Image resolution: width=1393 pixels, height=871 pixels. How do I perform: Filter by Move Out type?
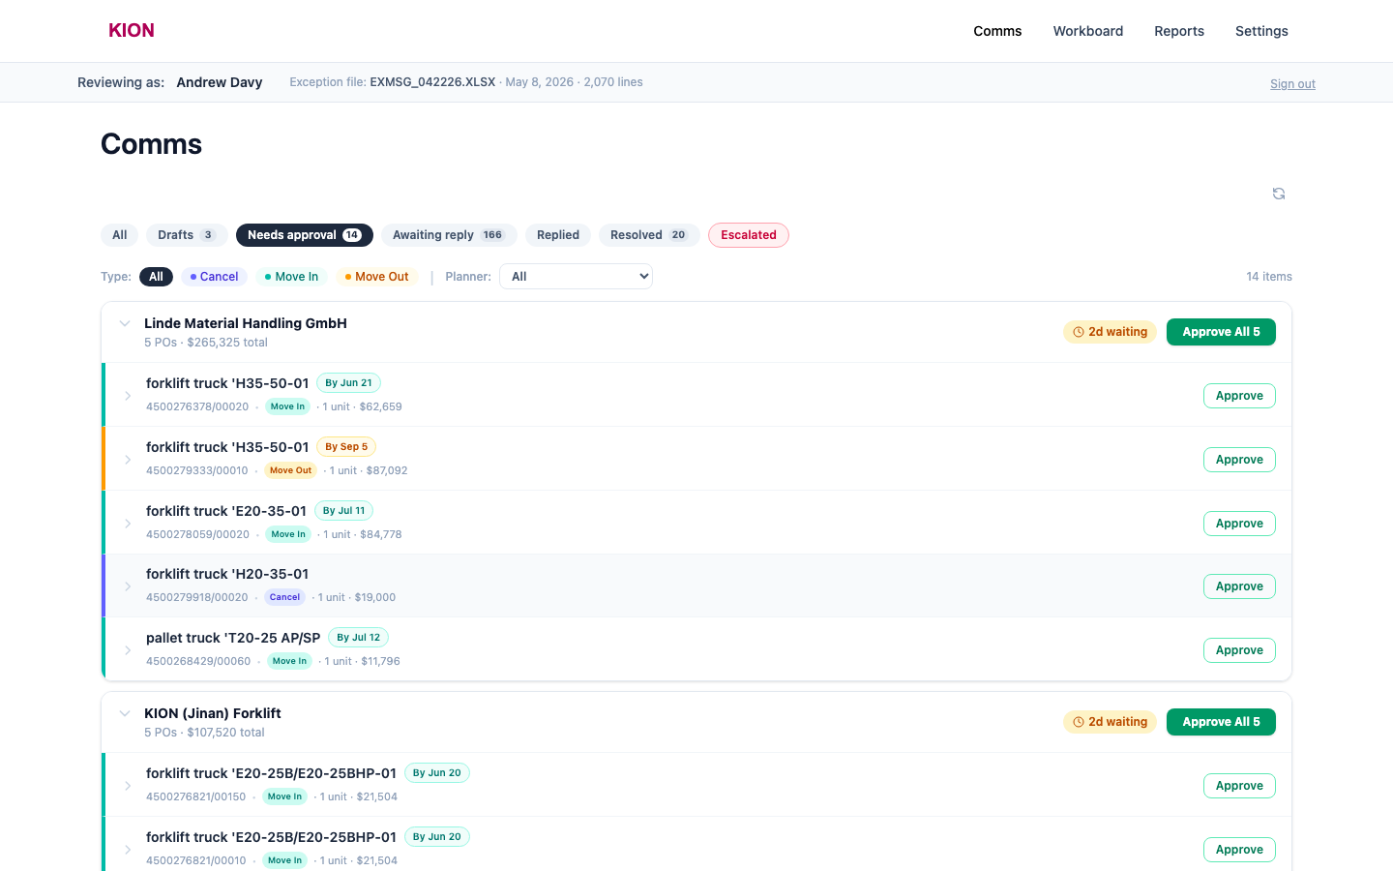377,277
